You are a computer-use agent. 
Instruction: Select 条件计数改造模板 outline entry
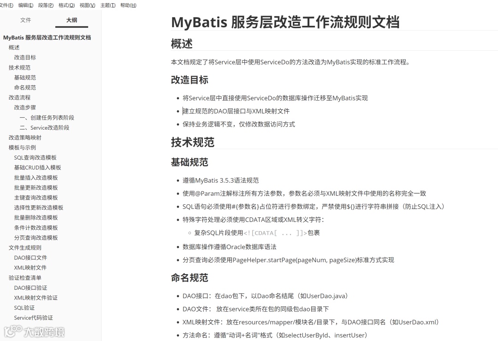pos(36,227)
